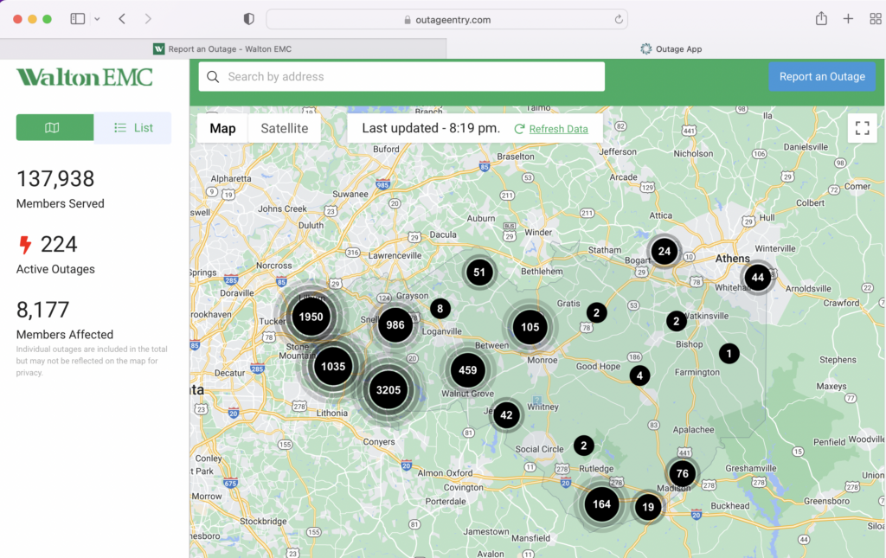
Task: Switch to the List view
Action: 133,127
